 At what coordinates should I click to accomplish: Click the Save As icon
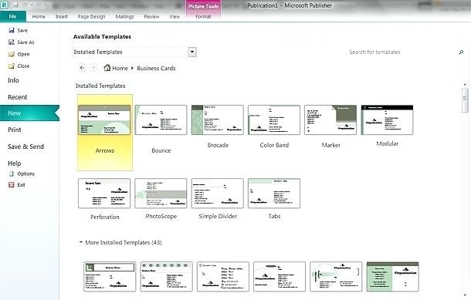click(x=12, y=42)
